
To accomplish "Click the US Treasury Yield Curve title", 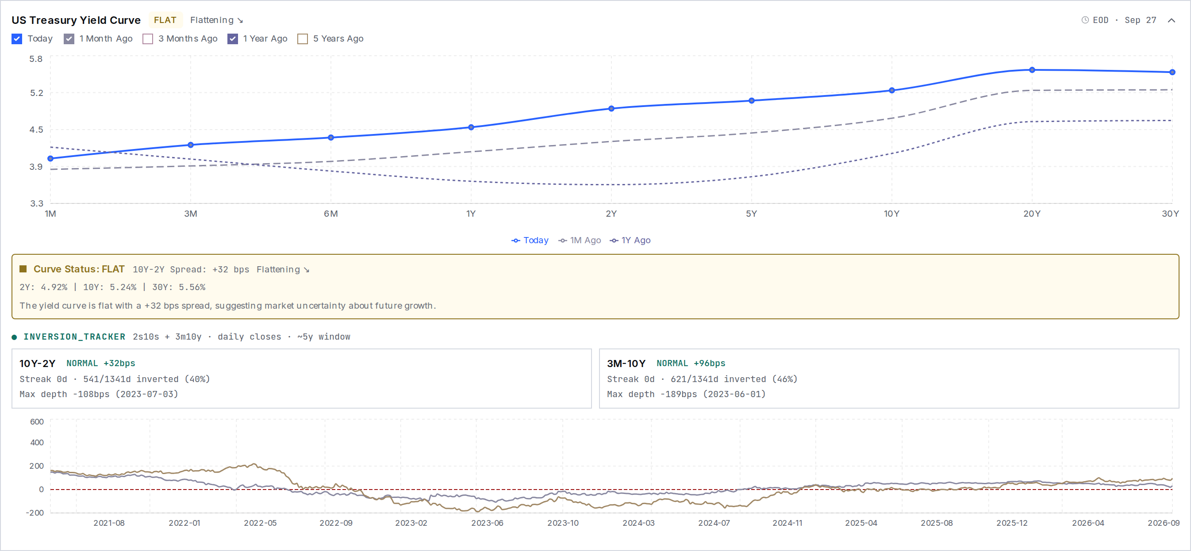I will coord(76,20).
